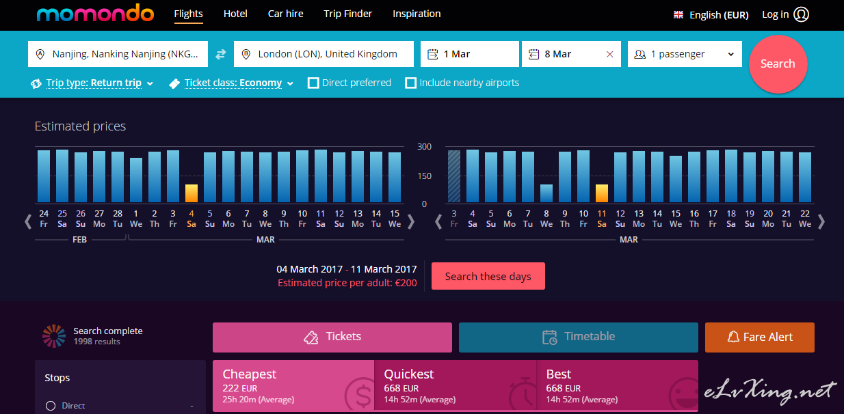Select the 28 Tu February price bar

118,177
